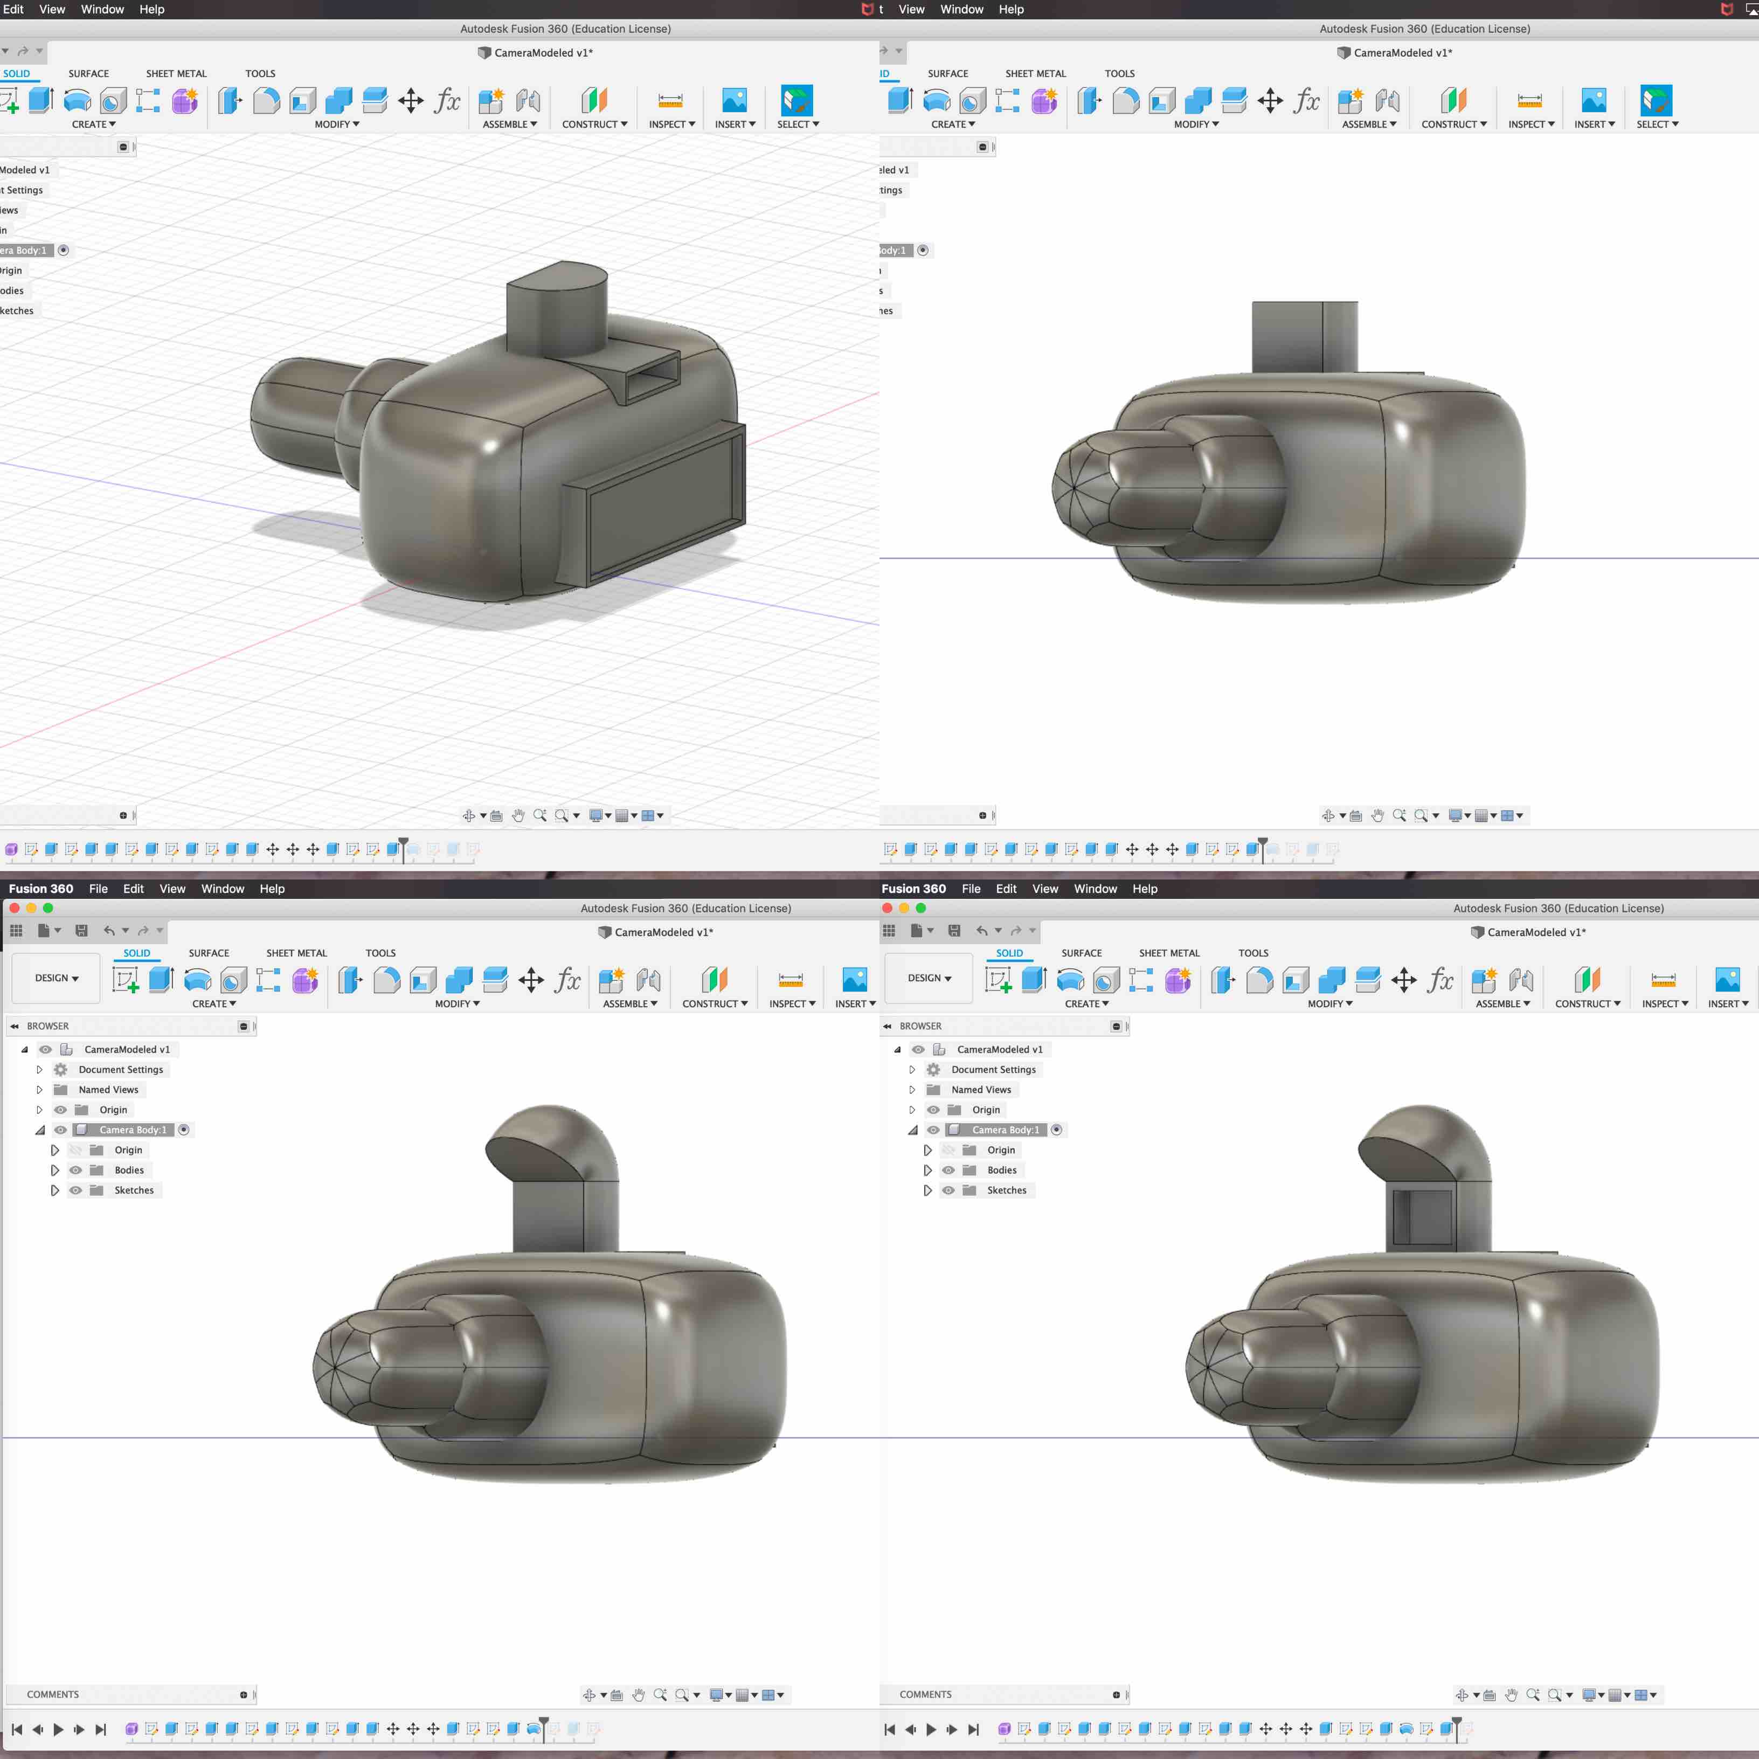Switch to SURFACE tab in lower-left window
This screenshot has width=1759, height=1759.
tap(209, 953)
